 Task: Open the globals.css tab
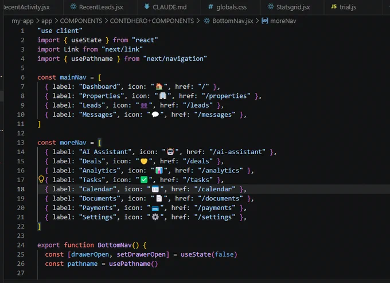pos(231,7)
